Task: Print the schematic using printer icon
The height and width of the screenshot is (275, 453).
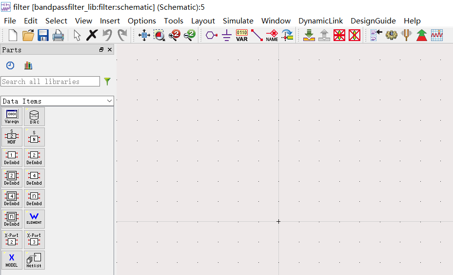Action: coord(58,35)
